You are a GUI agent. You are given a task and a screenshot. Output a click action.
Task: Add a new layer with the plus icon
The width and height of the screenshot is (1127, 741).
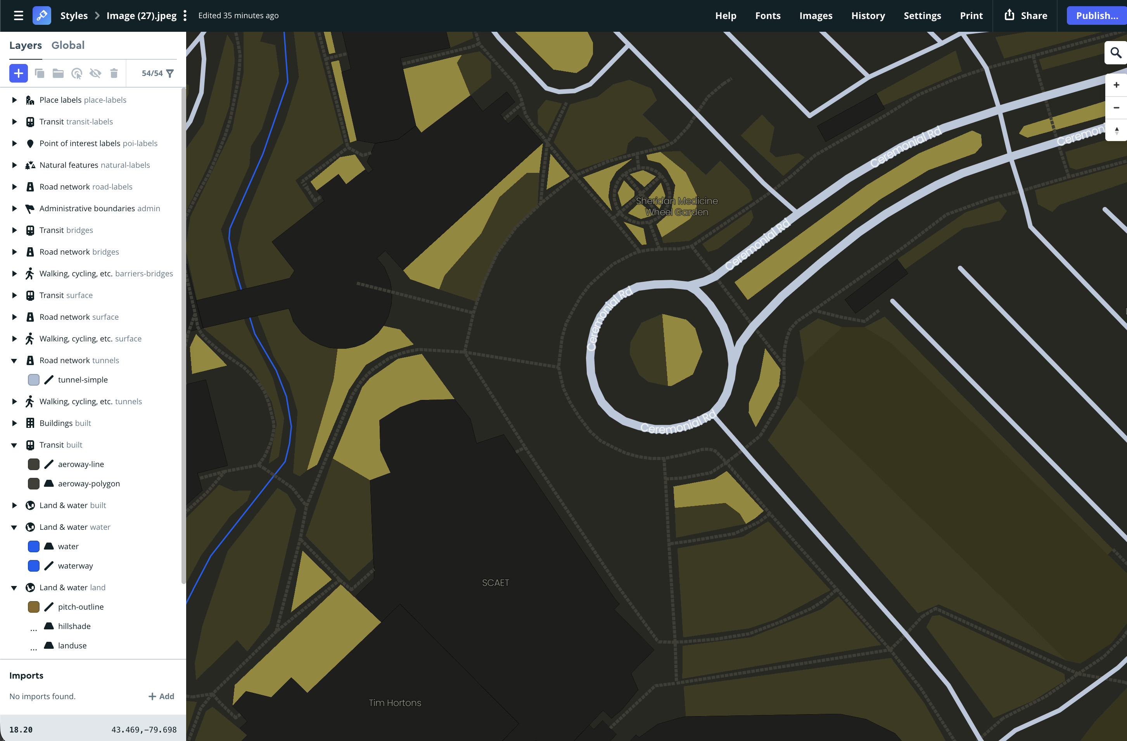tap(18, 73)
